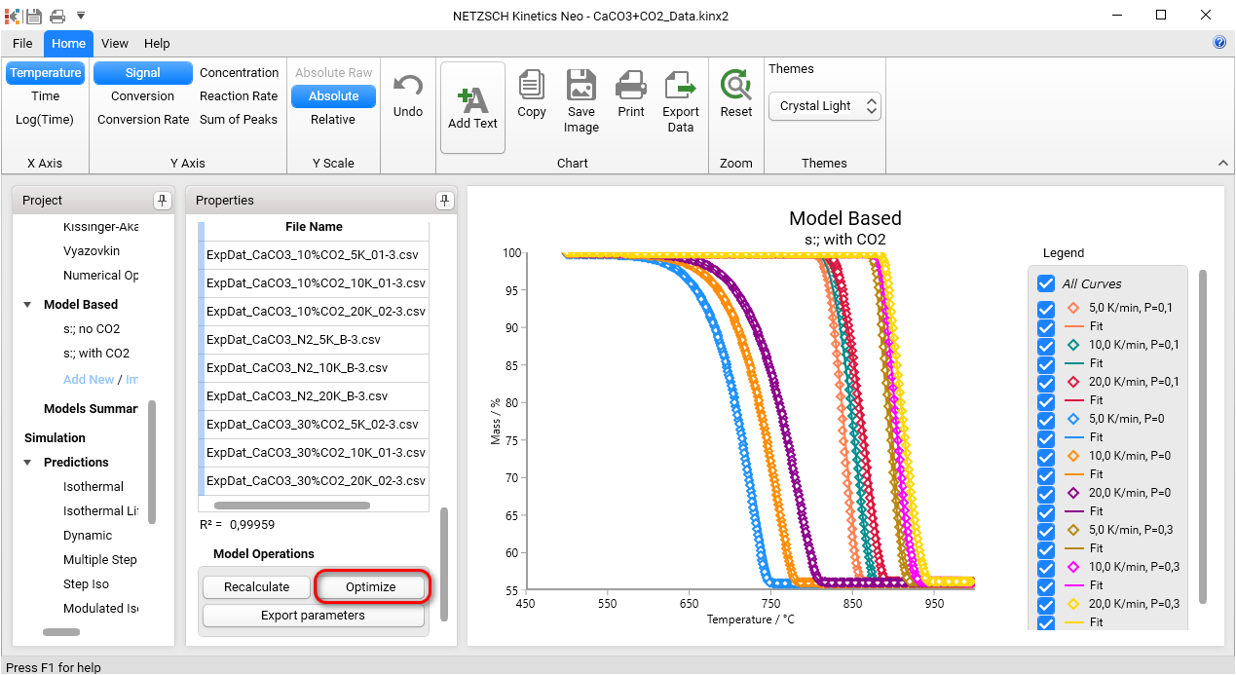Open the Print icon in the quick access toolbar
1236x675 pixels.
click(56, 16)
